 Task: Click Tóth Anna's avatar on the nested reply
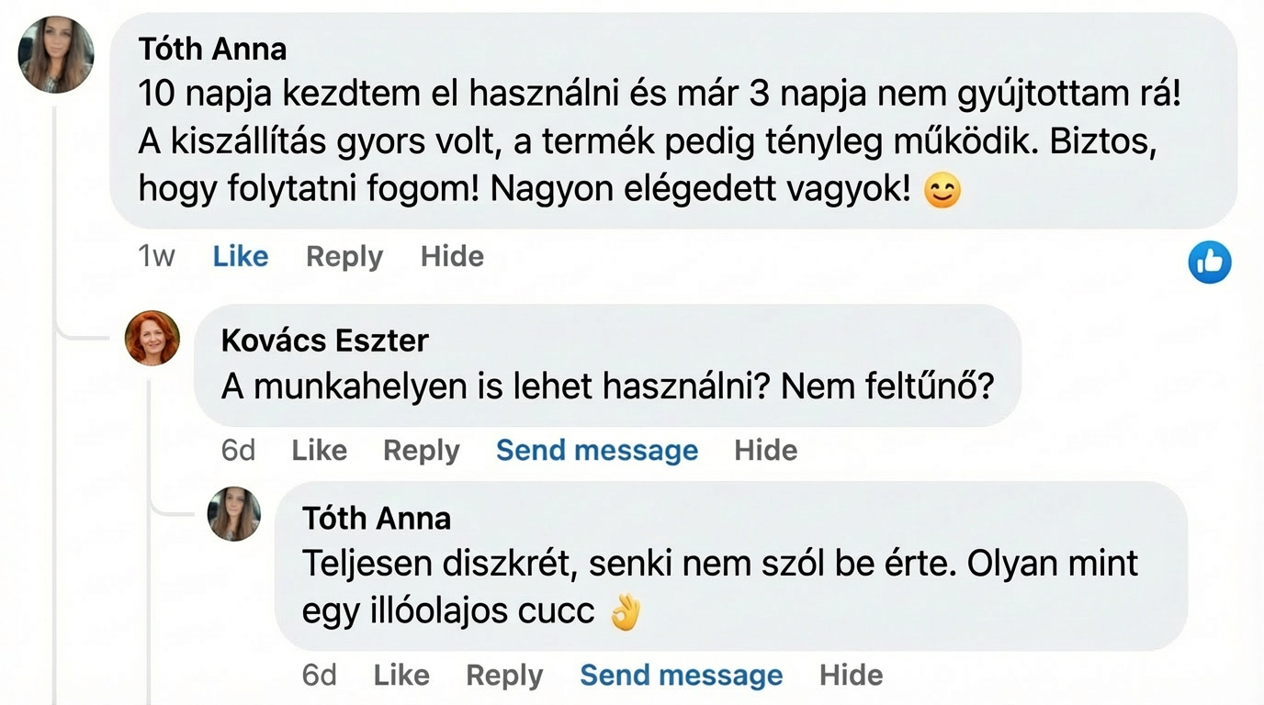click(x=233, y=513)
